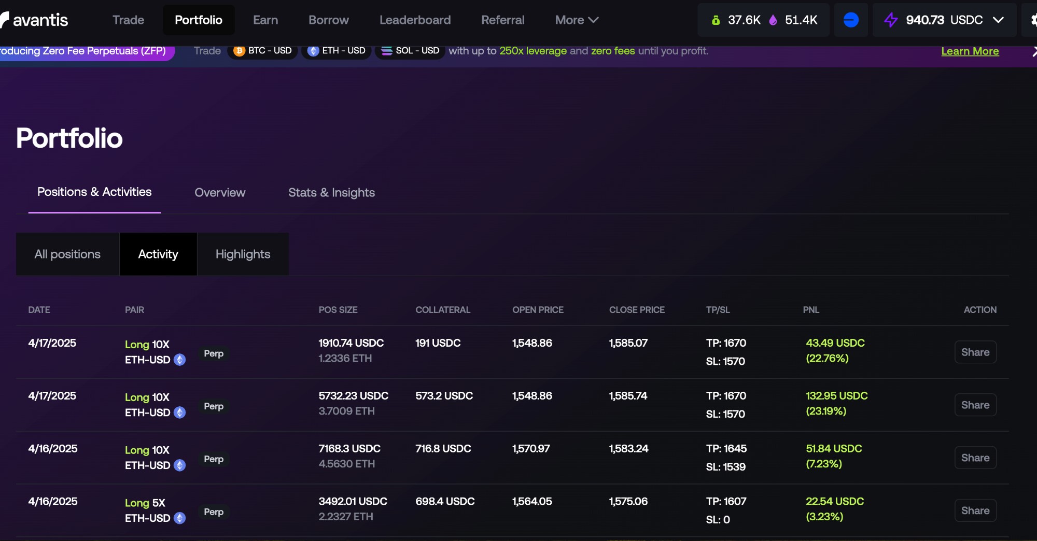Image resolution: width=1037 pixels, height=541 pixels.
Task: Open the 940.73 USDC wallet dropdown
Action: (x=944, y=20)
